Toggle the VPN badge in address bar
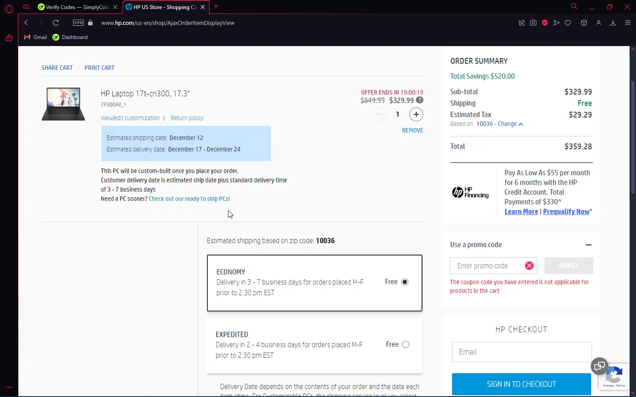636x397 pixels. pos(78,23)
